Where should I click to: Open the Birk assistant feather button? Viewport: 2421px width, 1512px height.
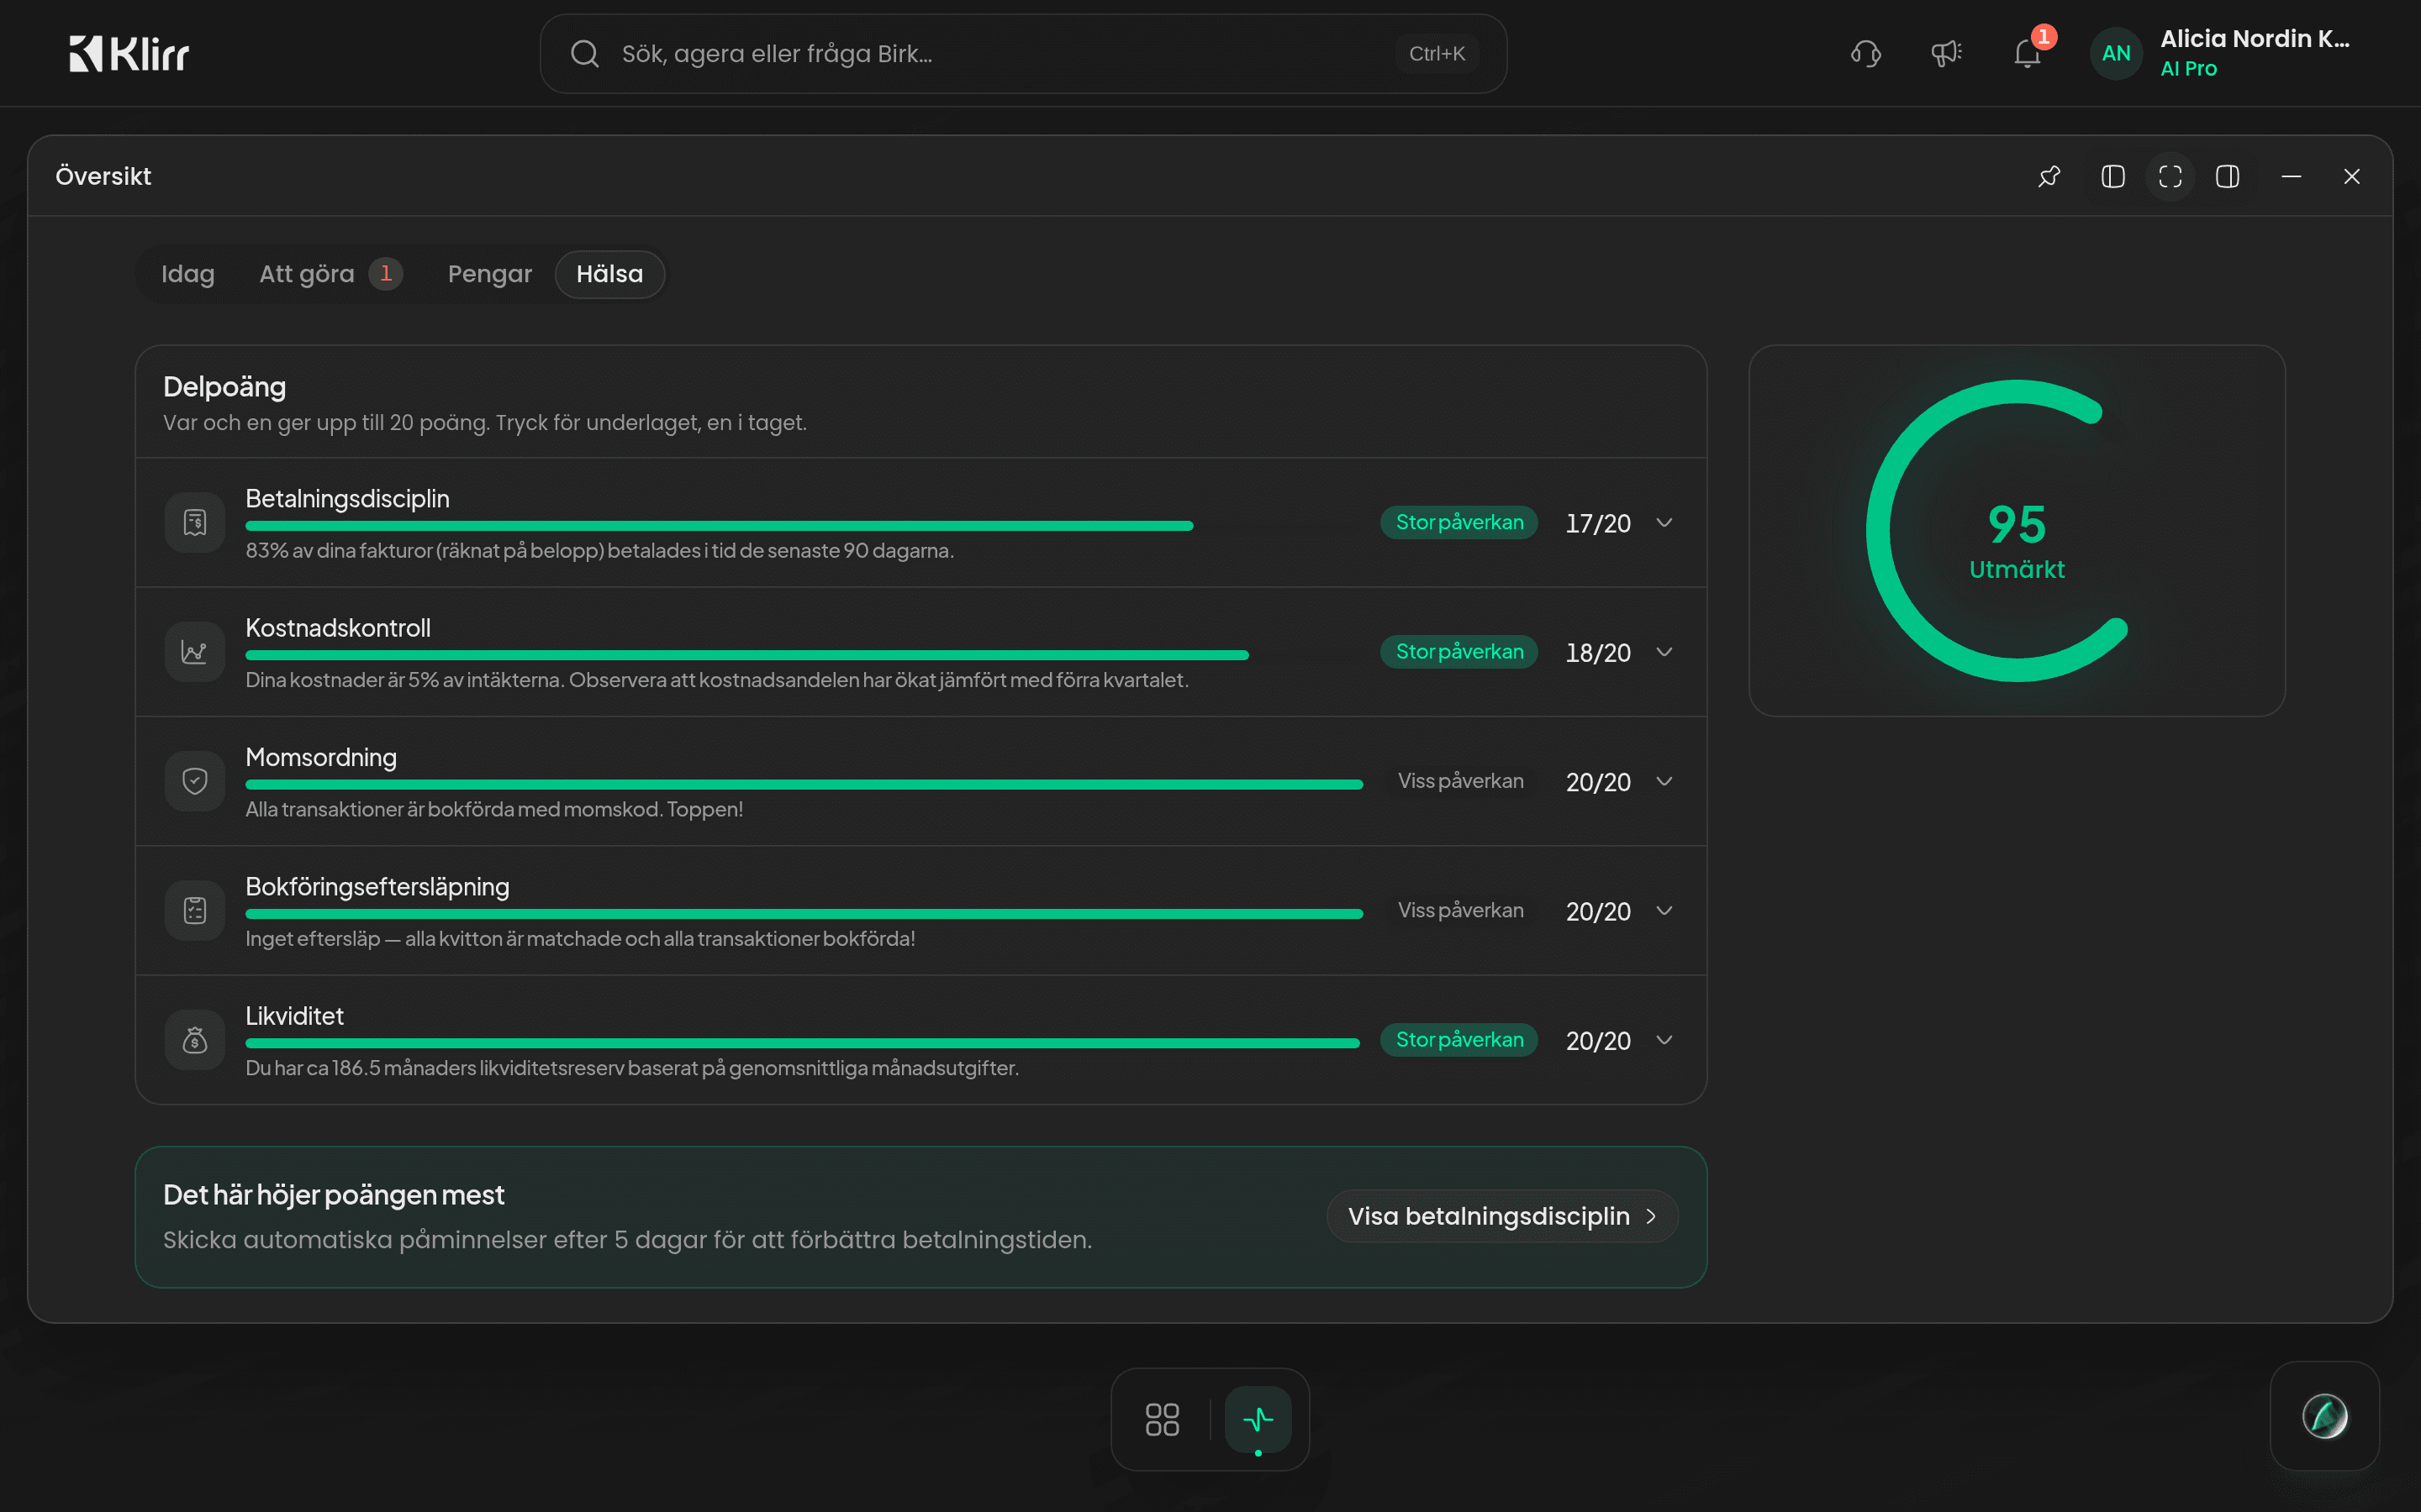(2324, 1416)
